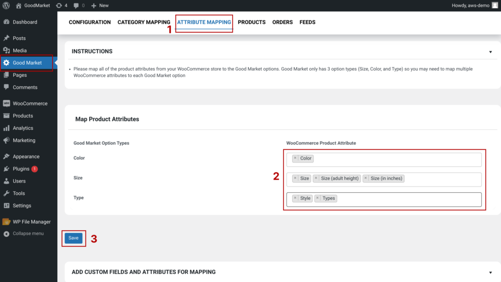Save the attribute mapping
This screenshot has width=501, height=282.
73,238
